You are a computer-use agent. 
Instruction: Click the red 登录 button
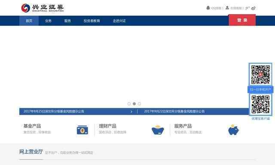pos(242,20)
